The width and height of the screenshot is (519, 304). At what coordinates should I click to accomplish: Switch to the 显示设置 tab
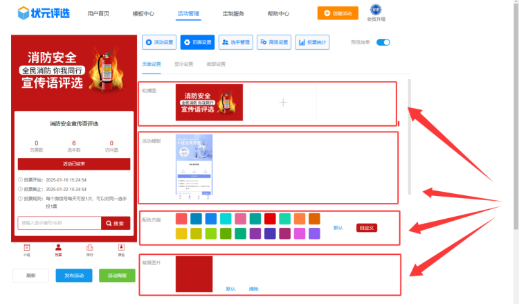(x=184, y=64)
